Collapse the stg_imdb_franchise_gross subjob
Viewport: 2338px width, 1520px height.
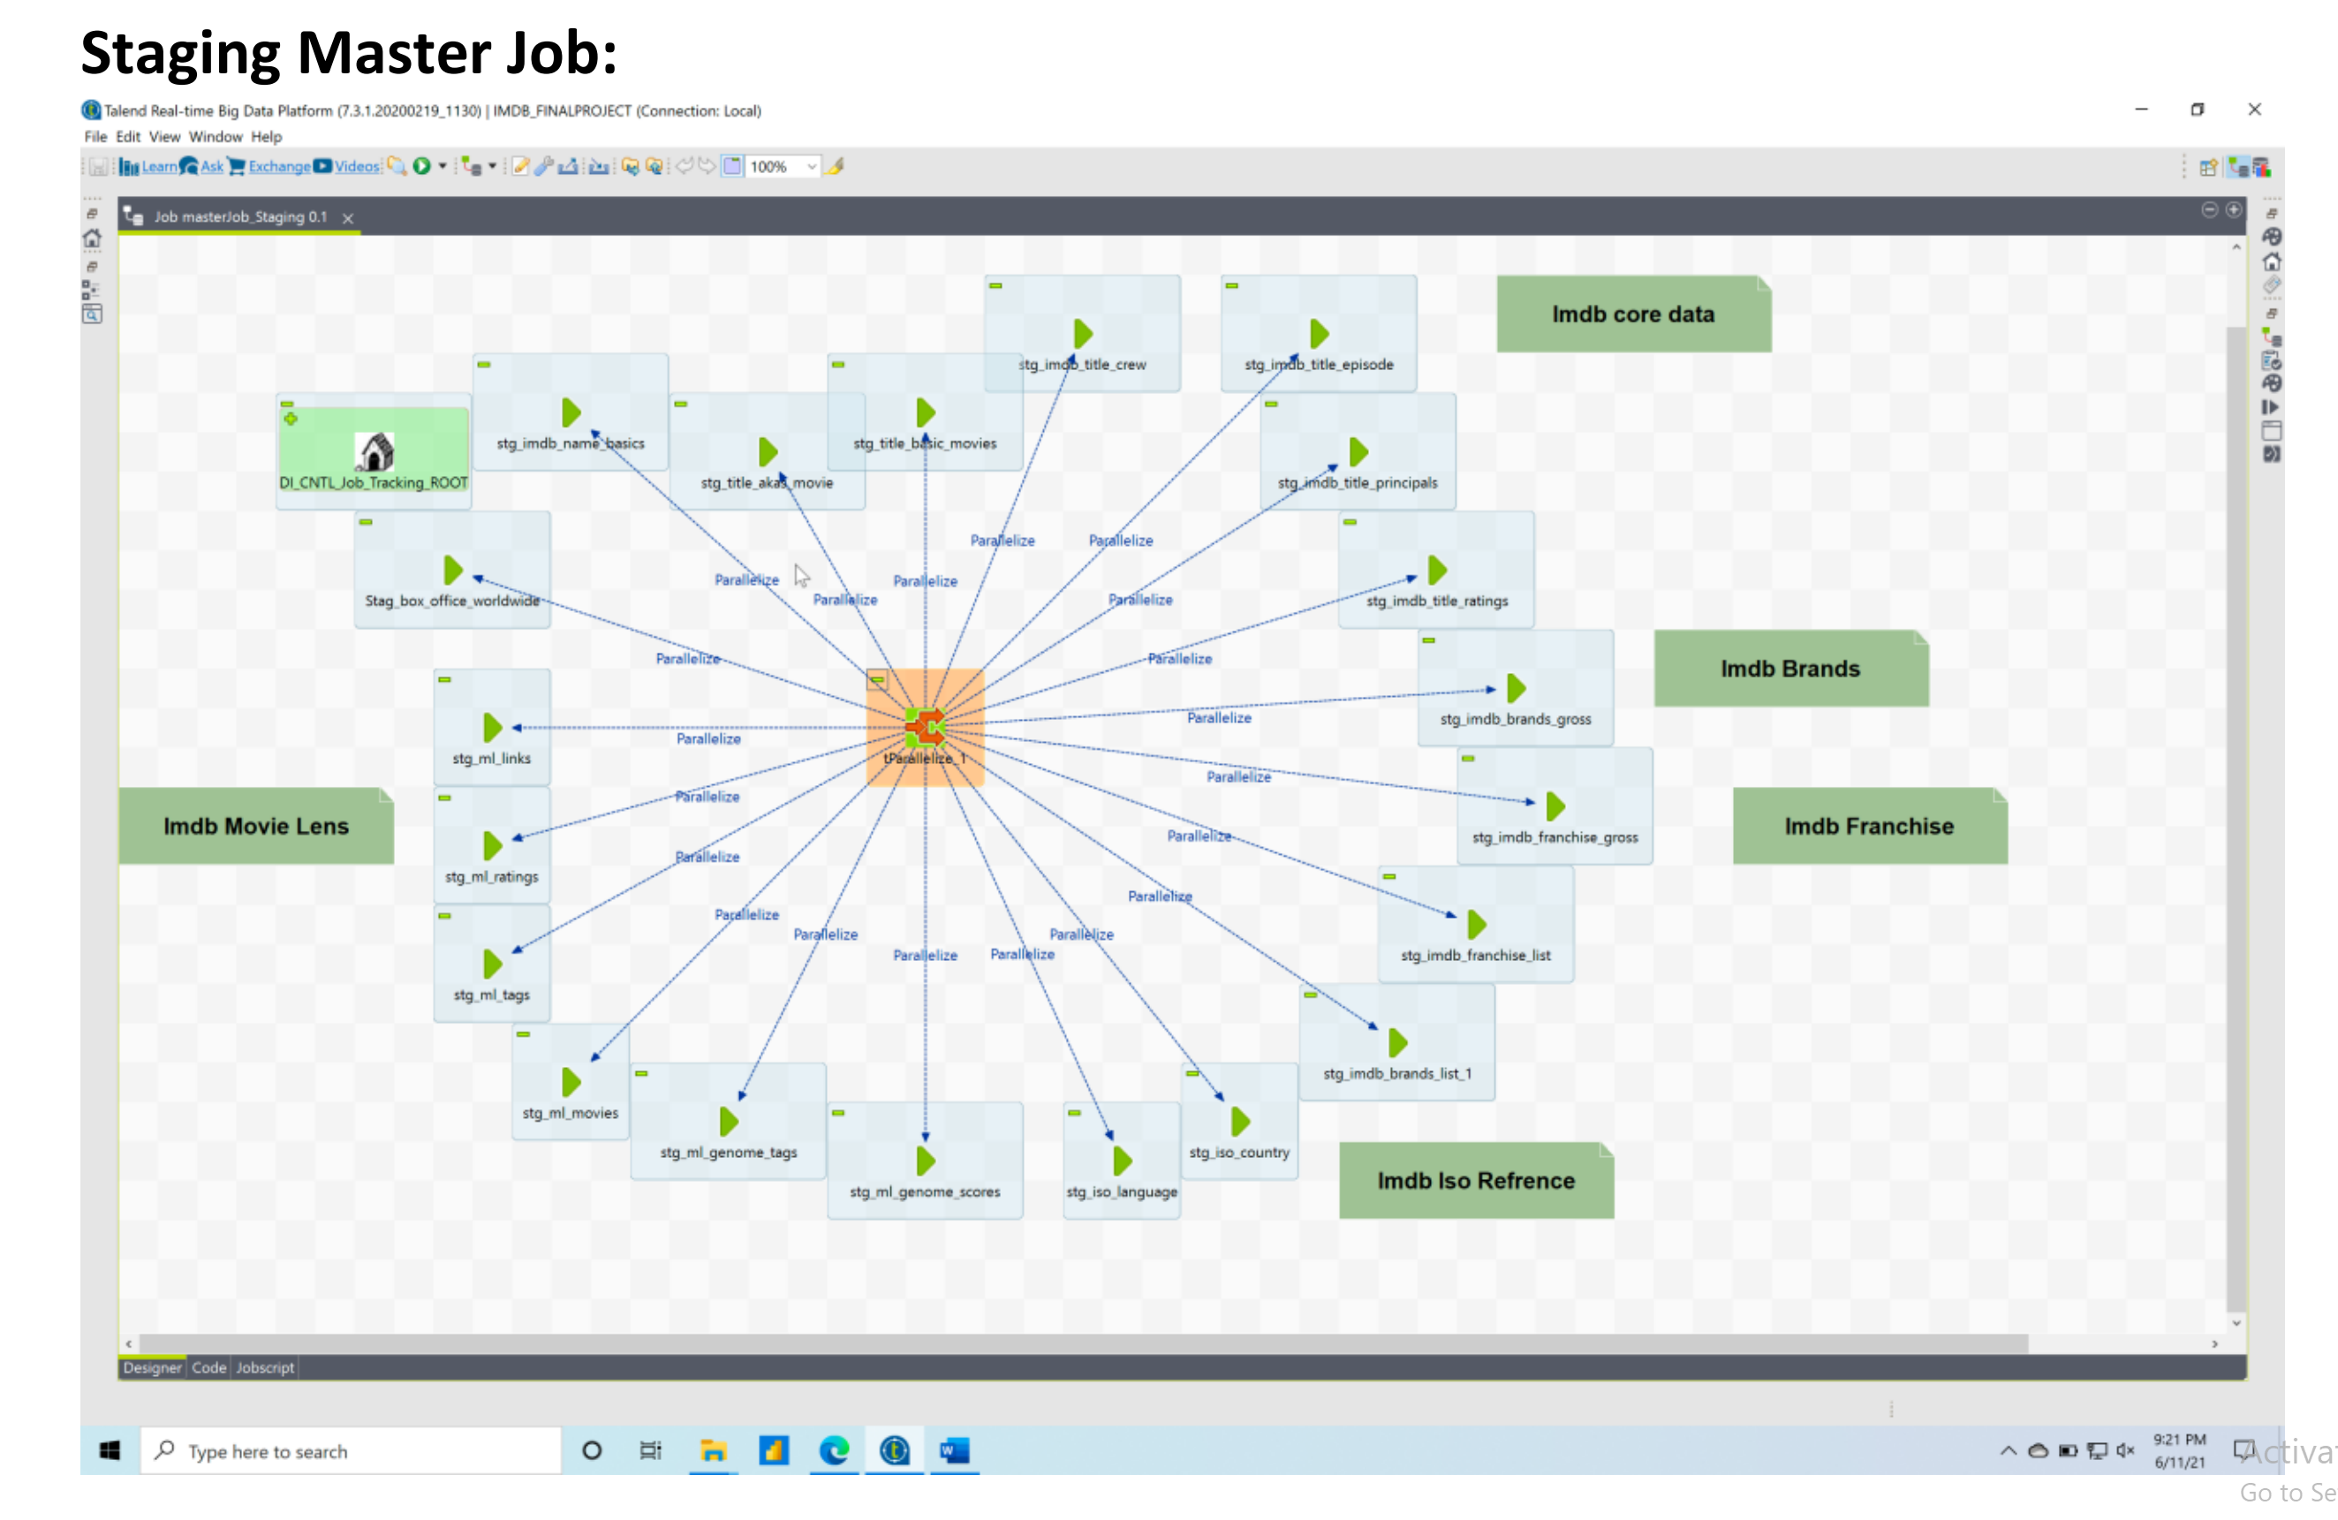click(1469, 759)
